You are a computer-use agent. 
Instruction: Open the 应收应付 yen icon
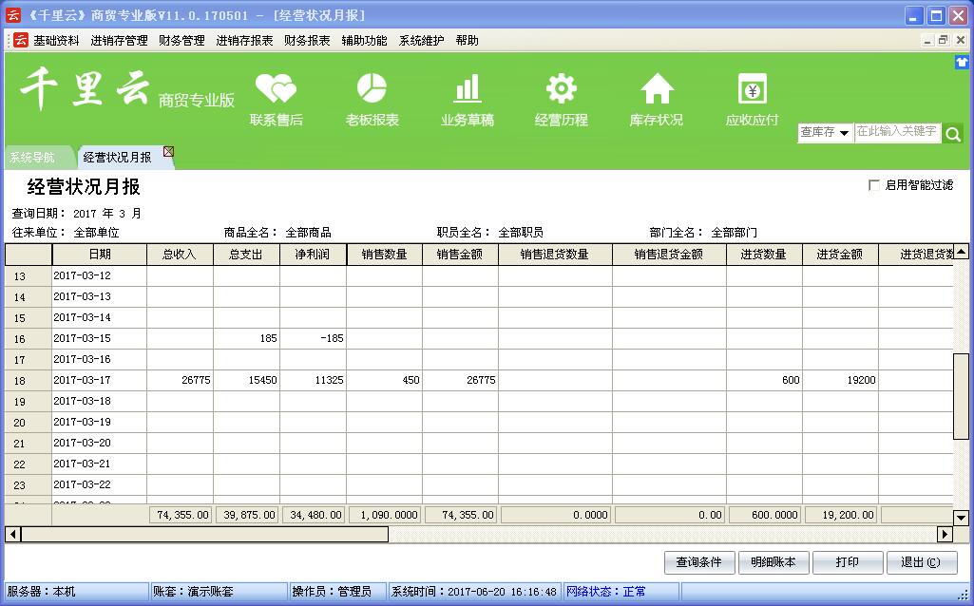point(752,89)
